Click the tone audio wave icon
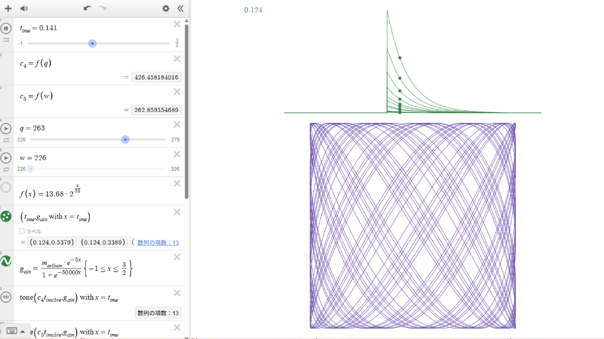Screen dimensions: 604x339 [x=6, y=297]
